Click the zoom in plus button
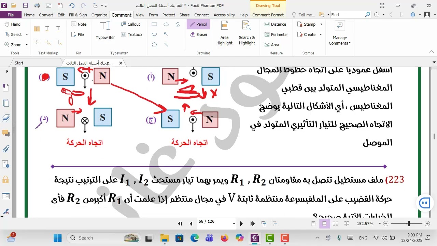The image size is (437, 246). [x=427, y=224]
